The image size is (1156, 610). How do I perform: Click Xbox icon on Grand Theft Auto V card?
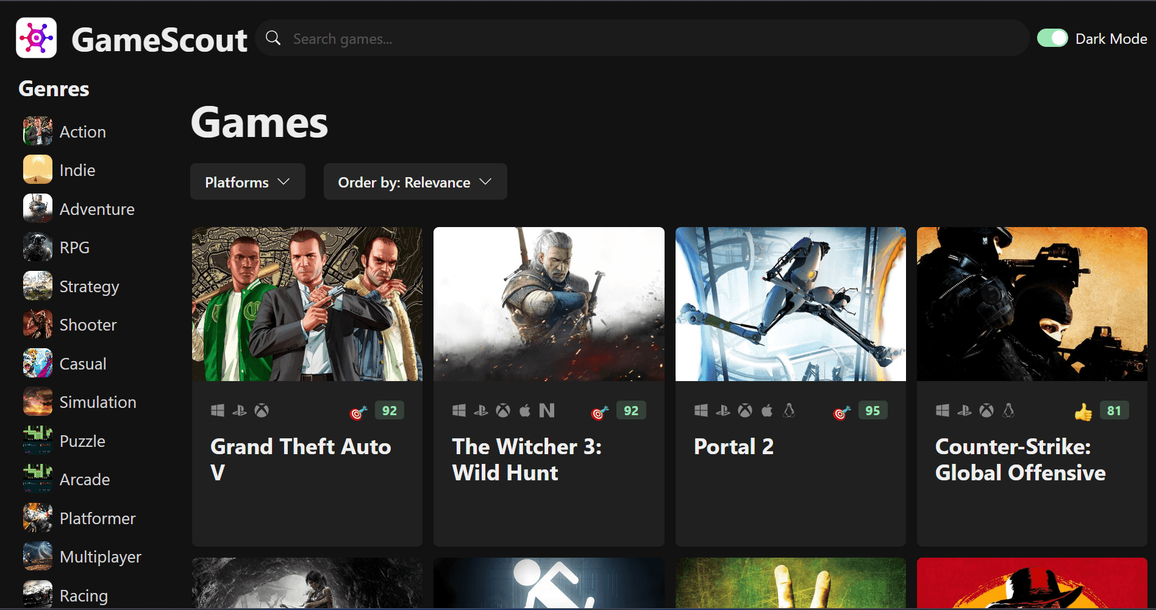tap(262, 411)
